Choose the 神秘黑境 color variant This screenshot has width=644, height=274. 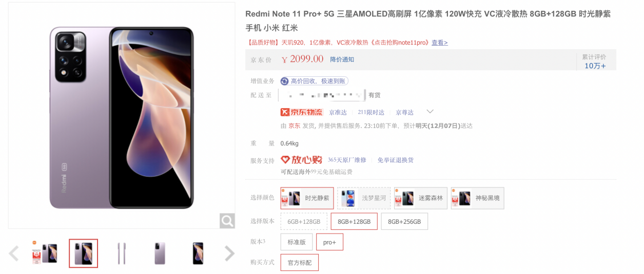click(478, 198)
